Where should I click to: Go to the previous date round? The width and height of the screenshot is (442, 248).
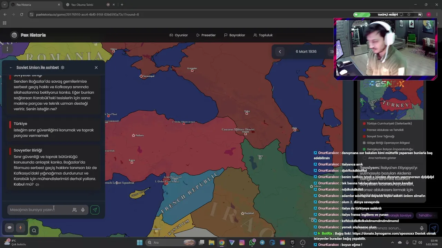point(280,52)
